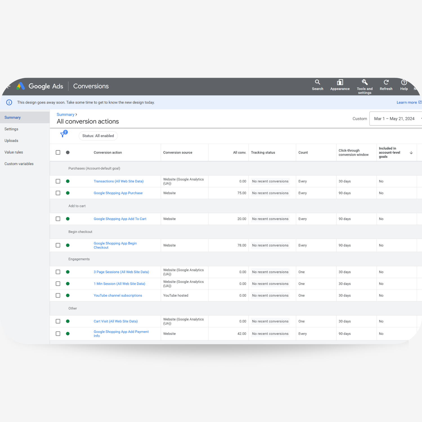Check the Cart Visit row

(58, 321)
